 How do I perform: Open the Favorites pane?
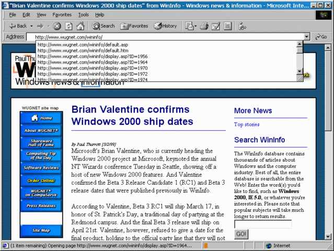point(134,26)
